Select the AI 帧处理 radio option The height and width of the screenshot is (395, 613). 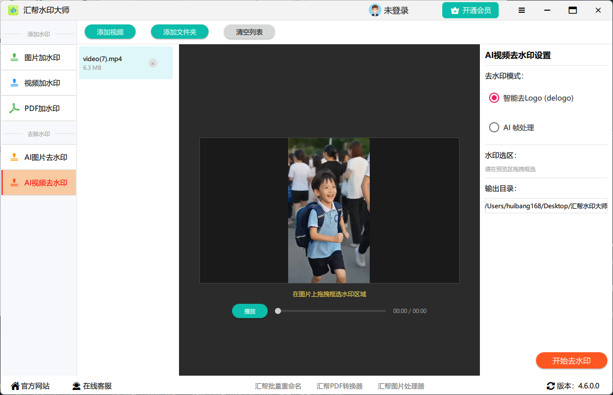tap(512, 127)
